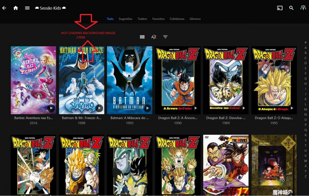Click the Cast to device icon
The image size is (309, 196).
coord(280,8)
